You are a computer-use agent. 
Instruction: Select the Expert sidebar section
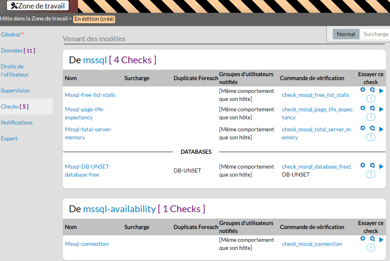pyautogui.click(x=9, y=139)
